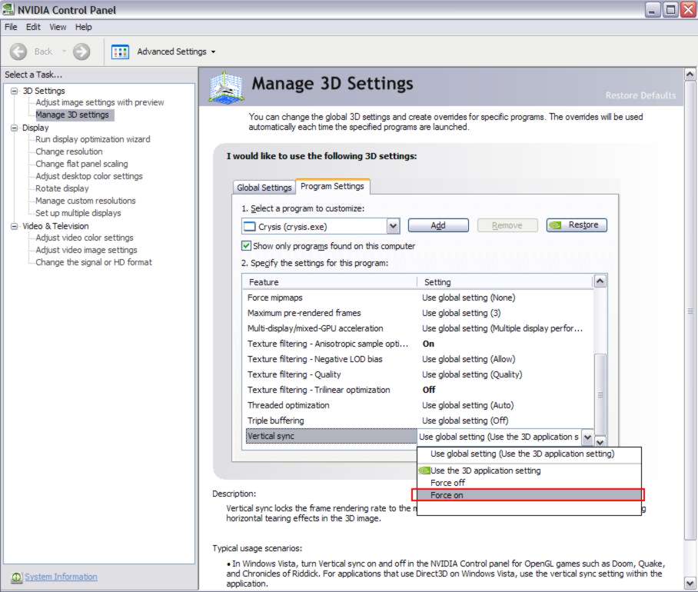Screen dimensions: 698x592
Task: Click the Setting column header
Action: 505,282
